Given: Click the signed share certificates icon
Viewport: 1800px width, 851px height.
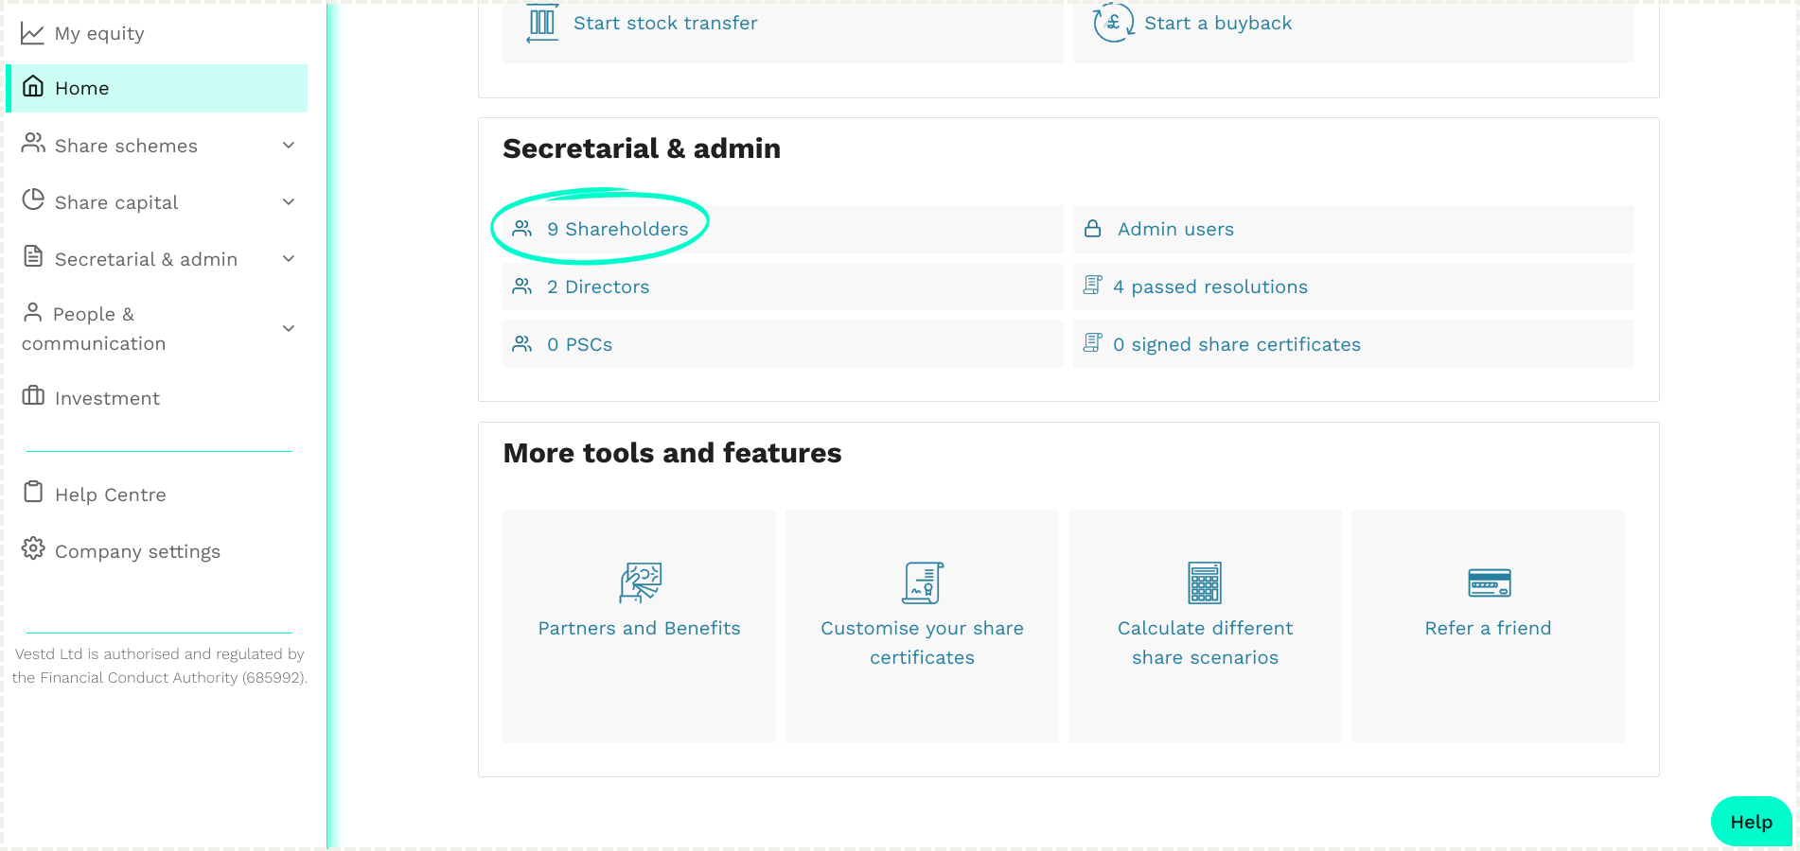Looking at the screenshot, I should 1092,343.
